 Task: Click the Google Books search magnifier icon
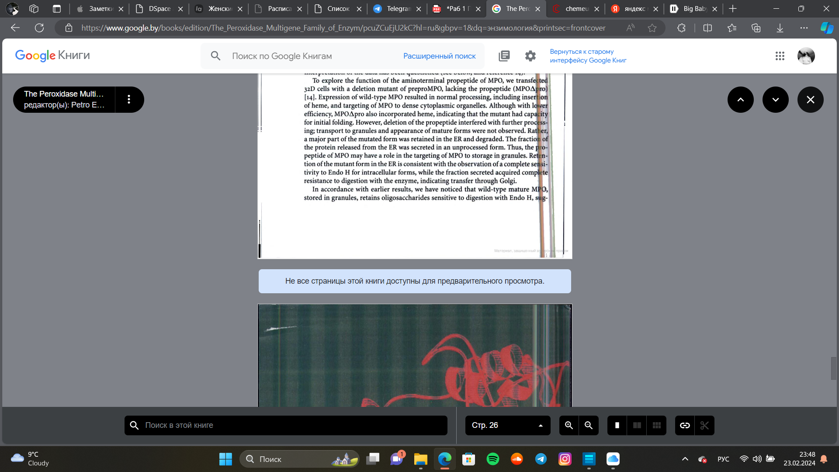pyautogui.click(x=215, y=56)
